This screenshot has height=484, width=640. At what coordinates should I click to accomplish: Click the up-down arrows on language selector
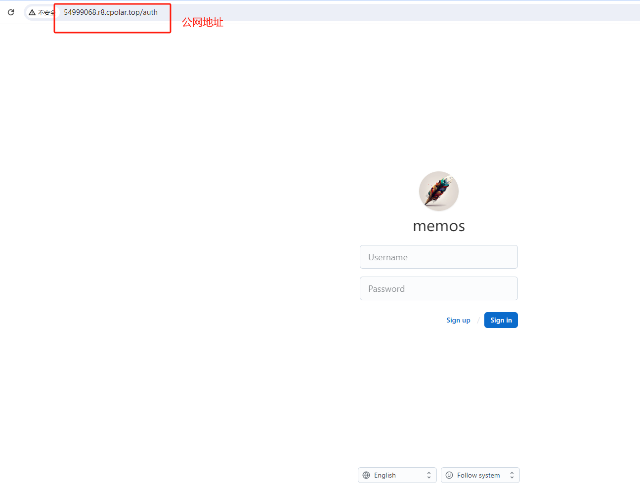point(429,475)
